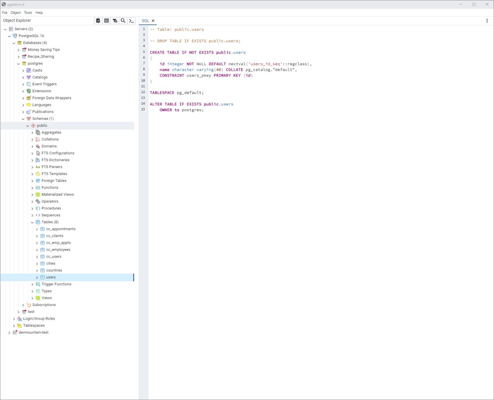Click the Functions node icon
494x400 pixels.
[x=38, y=187]
